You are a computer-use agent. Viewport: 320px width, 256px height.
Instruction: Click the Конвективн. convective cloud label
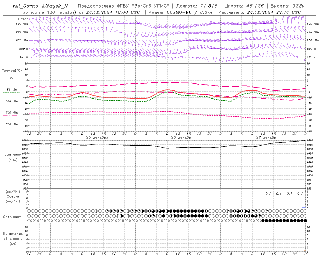coord(13,234)
